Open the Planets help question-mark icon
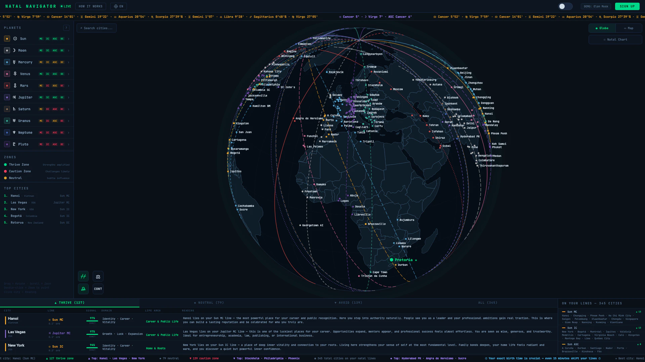 [66, 28]
